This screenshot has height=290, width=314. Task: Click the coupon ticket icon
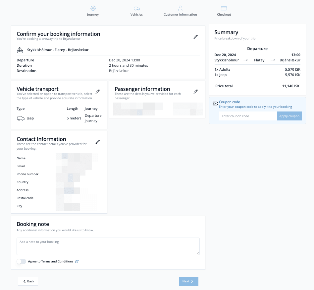point(215,104)
